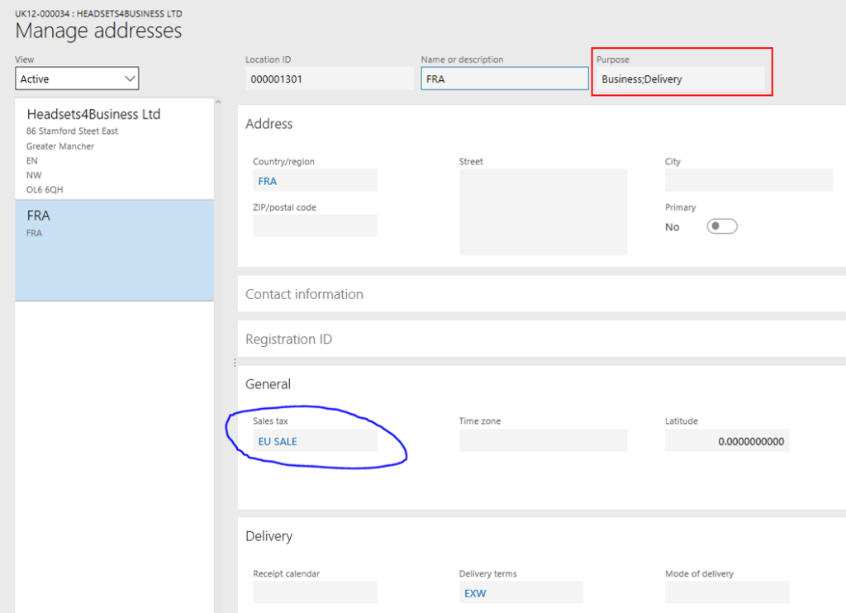Toggle the Primary address switch
The height and width of the screenshot is (613, 846).
[721, 226]
